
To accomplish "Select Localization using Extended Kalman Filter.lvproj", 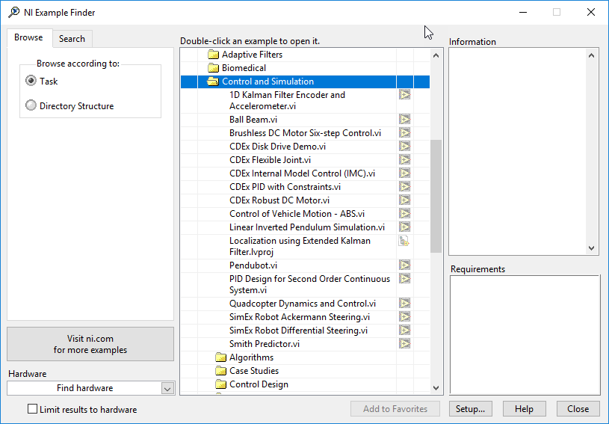I will pos(300,246).
